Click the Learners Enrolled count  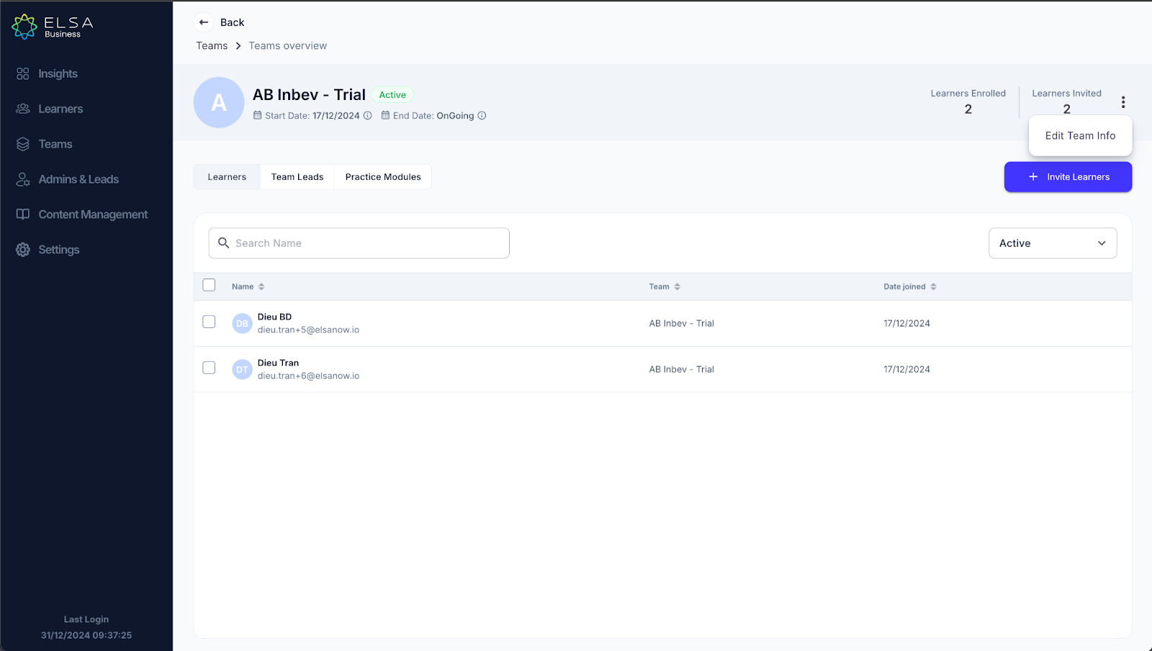[x=968, y=109]
